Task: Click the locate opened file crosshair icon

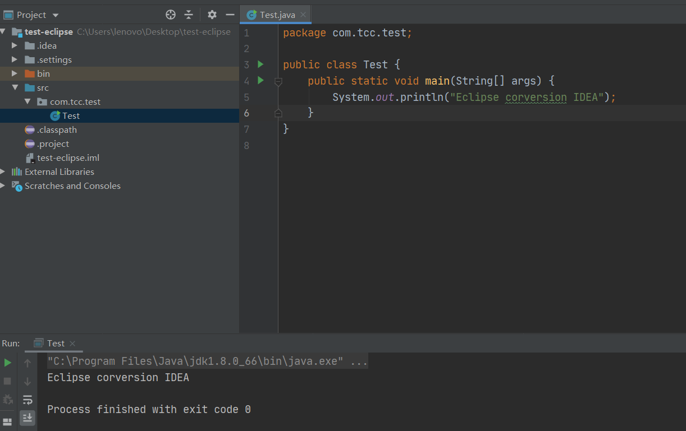Action: pyautogui.click(x=171, y=15)
